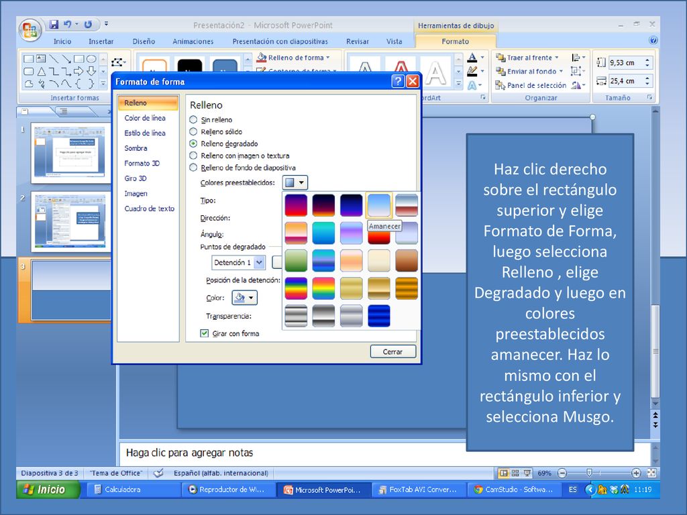This screenshot has width=687, height=515.
Task: Select Relleno de fondo de diapositiva
Action: coord(193,167)
